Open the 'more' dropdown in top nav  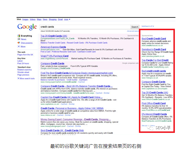(x=67, y=19)
